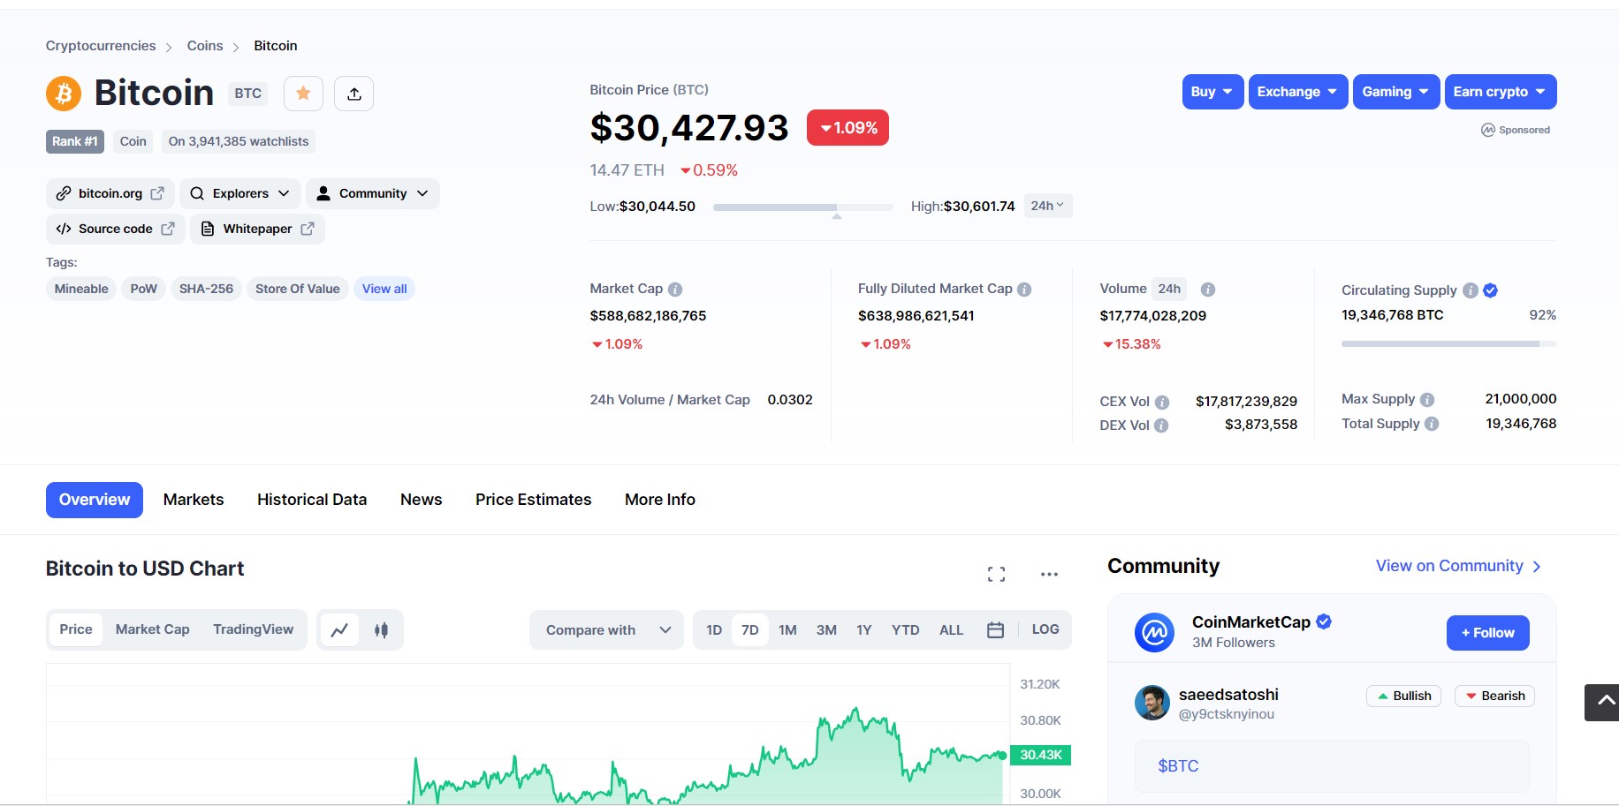
Task: Open the Earn crypto dropdown
Action: point(1501,92)
